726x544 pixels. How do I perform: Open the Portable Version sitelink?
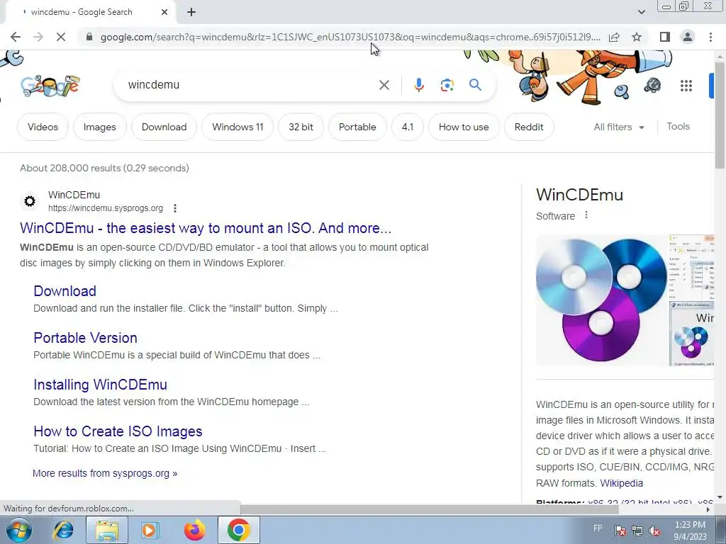click(x=85, y=338)
